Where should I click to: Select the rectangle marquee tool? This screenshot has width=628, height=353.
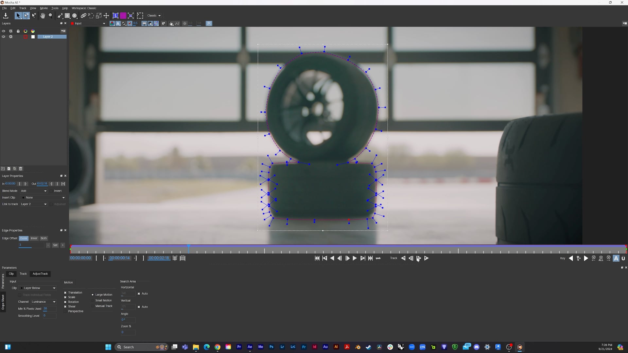coord(140,15)
